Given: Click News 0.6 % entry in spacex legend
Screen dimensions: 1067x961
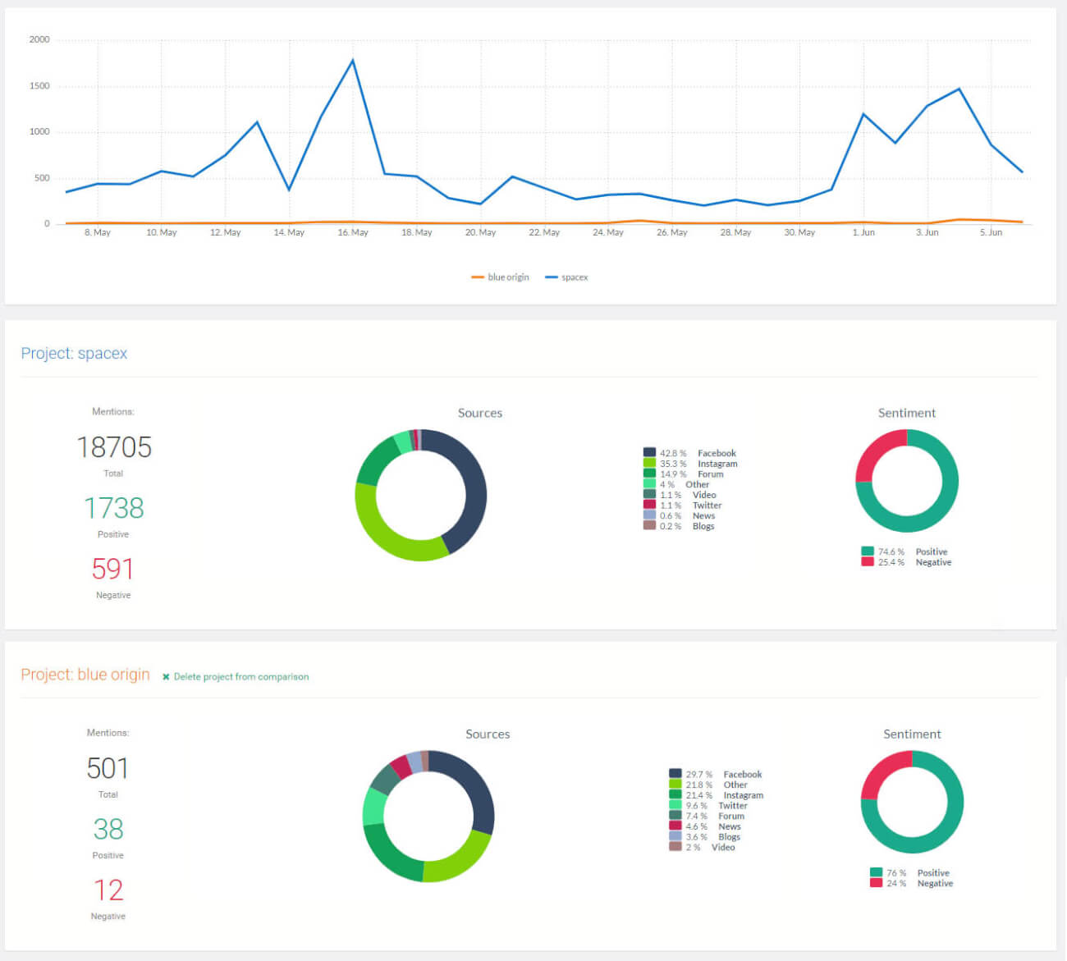Looking at the screenshot, I should point(680,515).
